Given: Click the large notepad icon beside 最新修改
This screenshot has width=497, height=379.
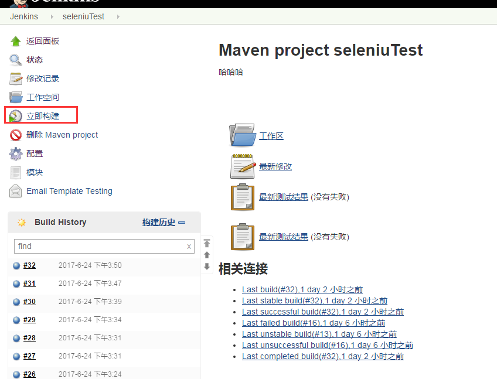Looking at the screenshot, I should [243, 166].
